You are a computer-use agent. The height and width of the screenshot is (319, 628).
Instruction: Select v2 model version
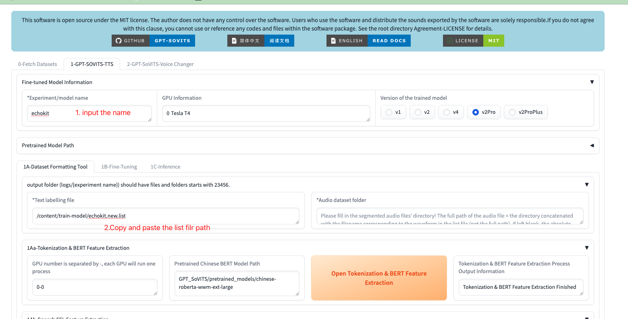pyautogui.click(x=422, y=112)
